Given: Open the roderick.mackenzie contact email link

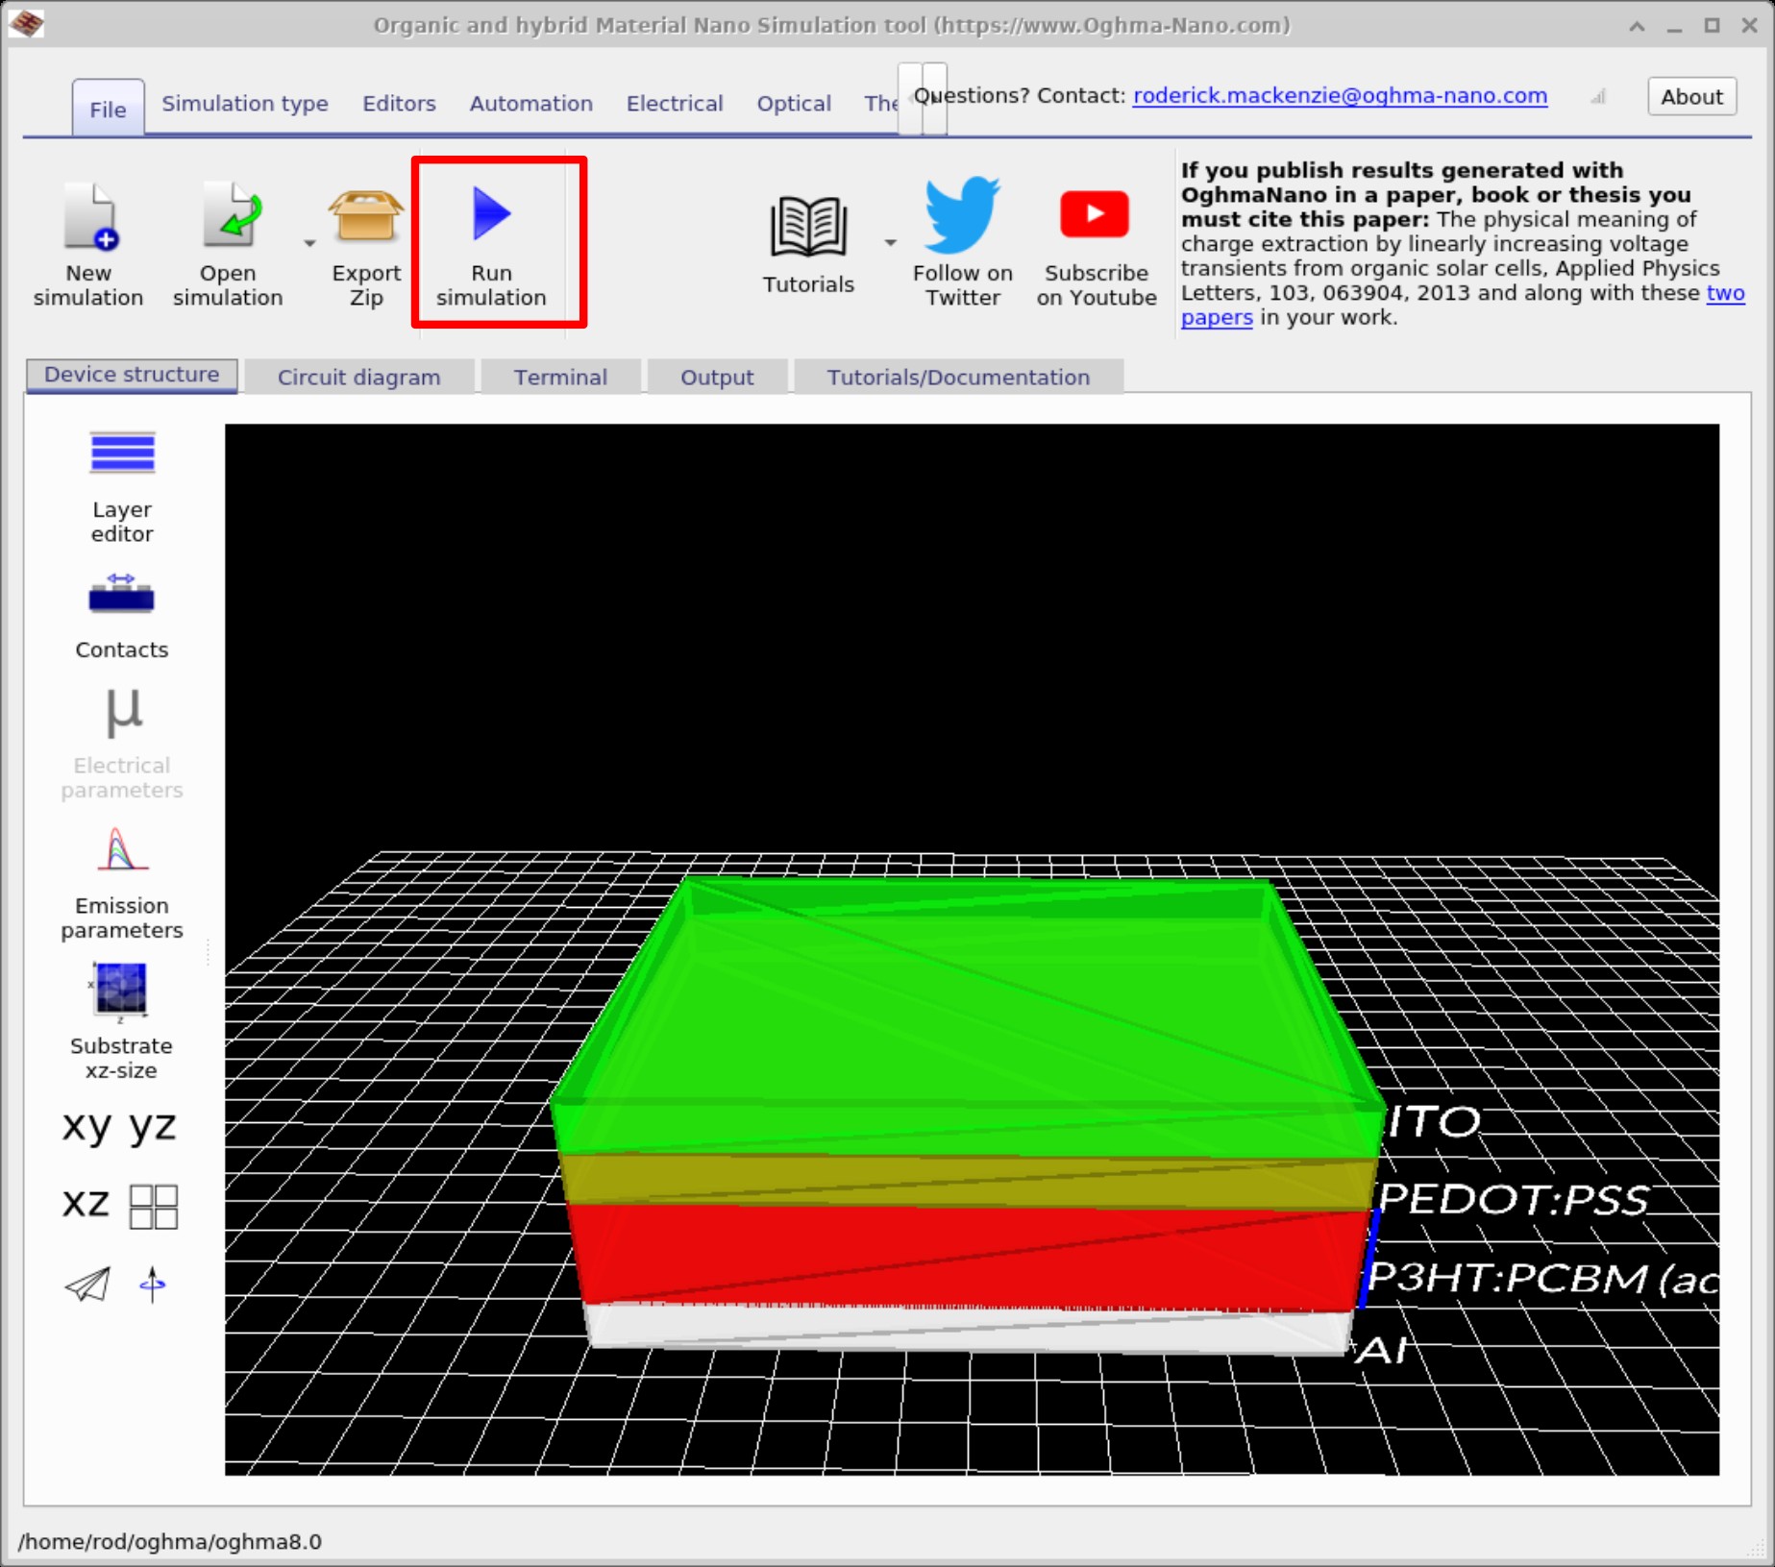Looking at the screenshot, I should point(1340,96).
